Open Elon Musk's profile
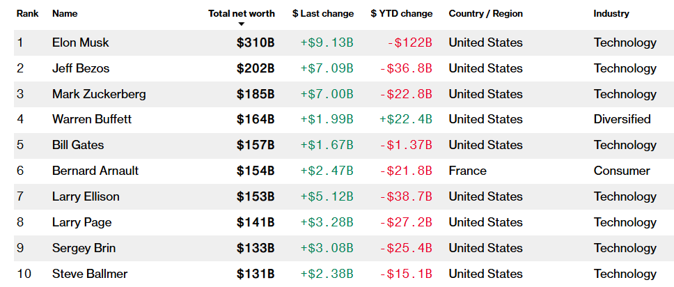 pos(80,42)
